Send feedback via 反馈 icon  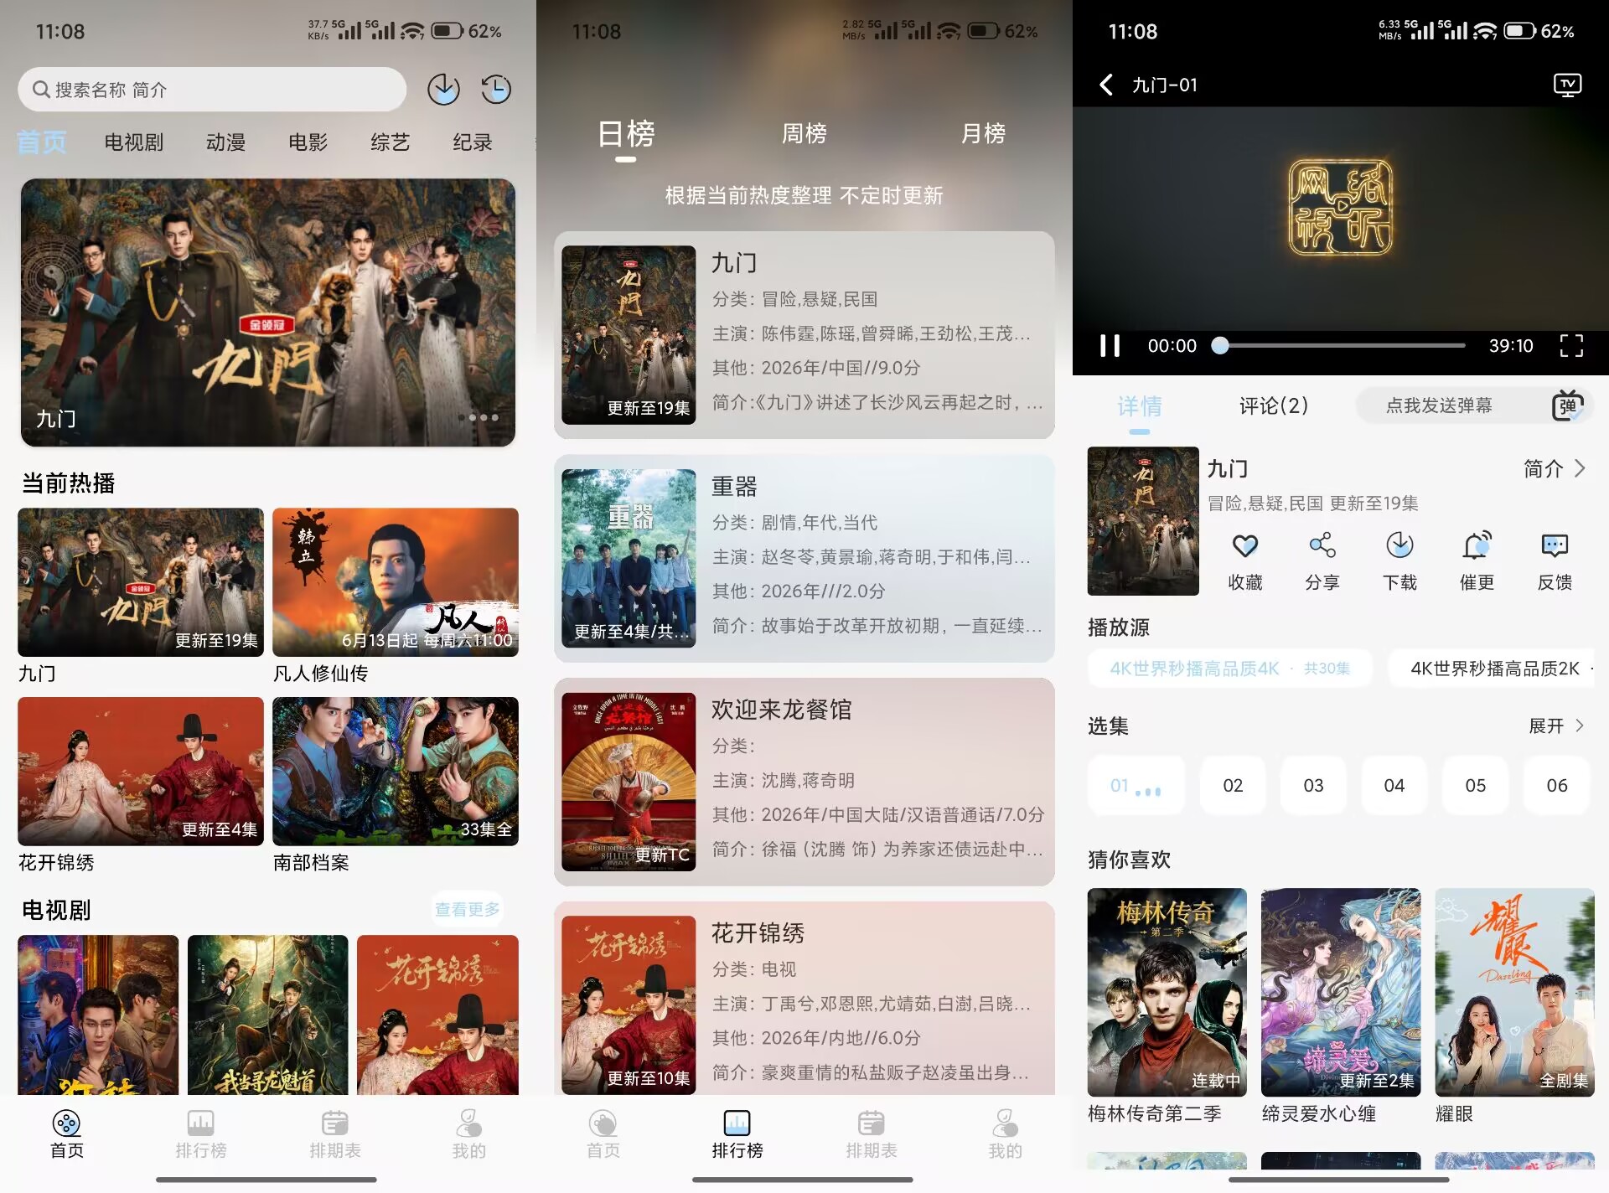click(x=1555, y=545)
